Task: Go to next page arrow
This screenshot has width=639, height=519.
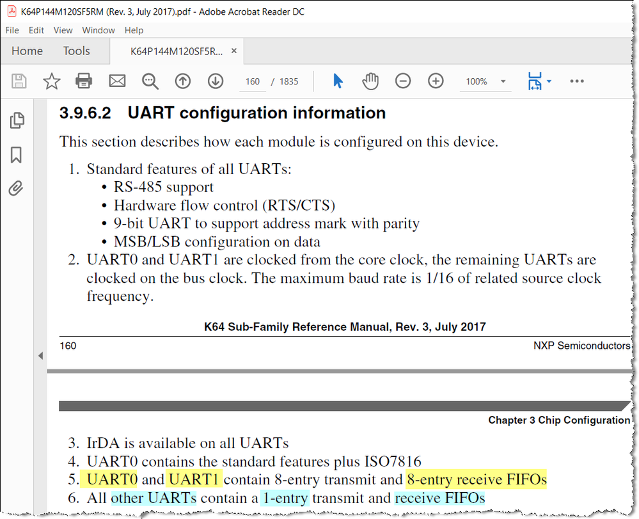Action: tap(215, 81)
